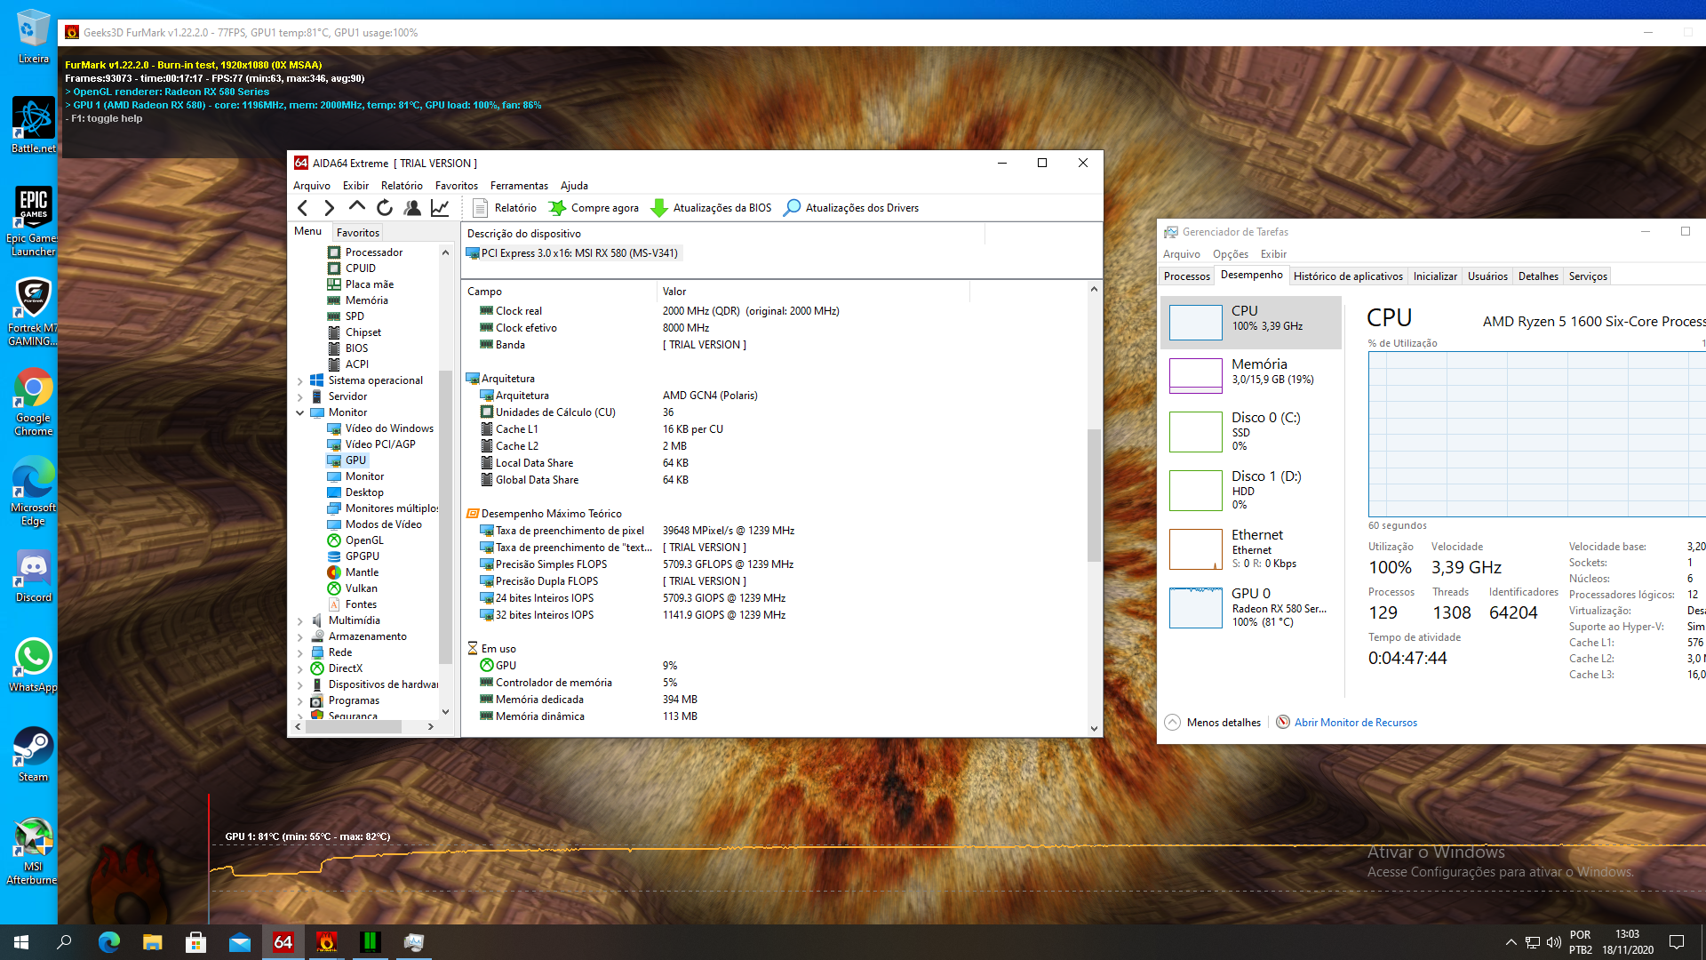Click Compre agora in AIDA64 toolbar
The image size is (1706, 960).
click(594, 208)
